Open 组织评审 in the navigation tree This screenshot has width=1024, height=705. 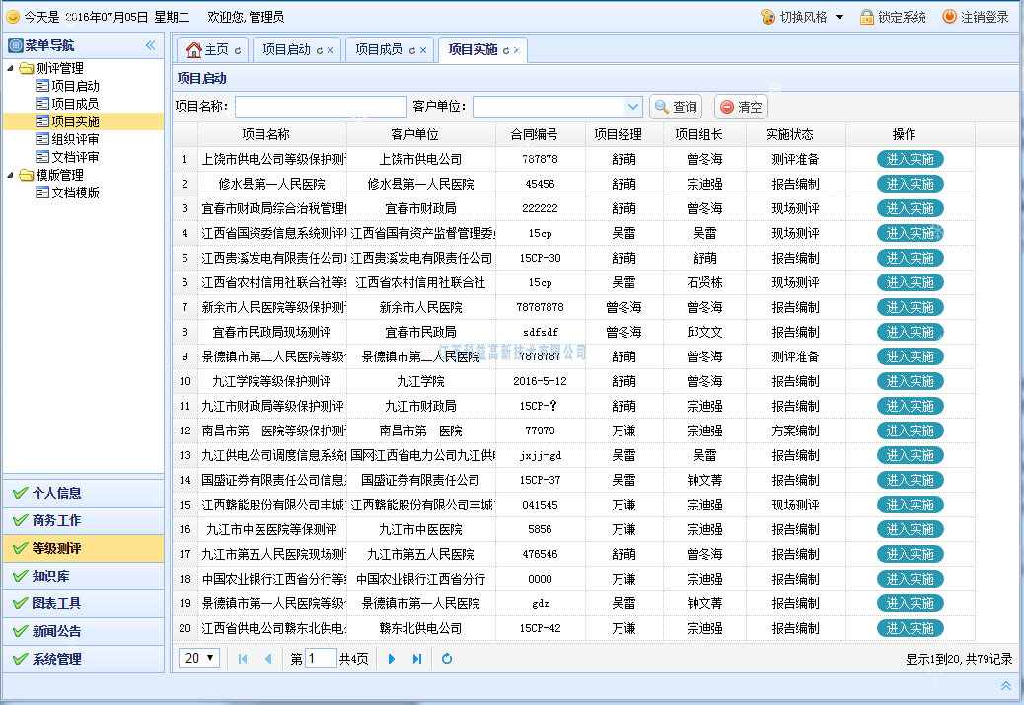point(75,139)
